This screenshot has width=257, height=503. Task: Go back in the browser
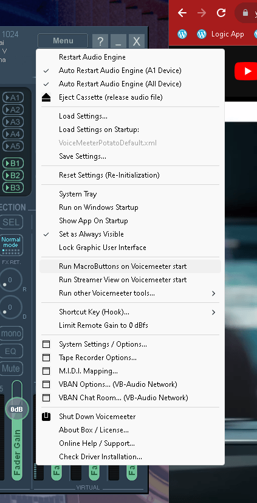182,13
